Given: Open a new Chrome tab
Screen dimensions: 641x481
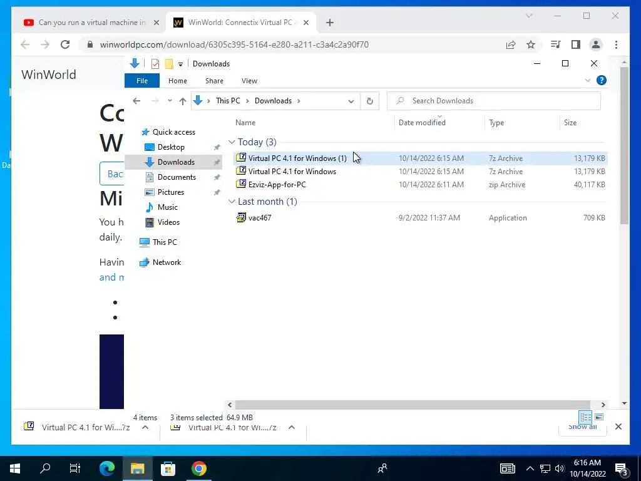Looking at the screenshot, I should (x=330, y=23).
